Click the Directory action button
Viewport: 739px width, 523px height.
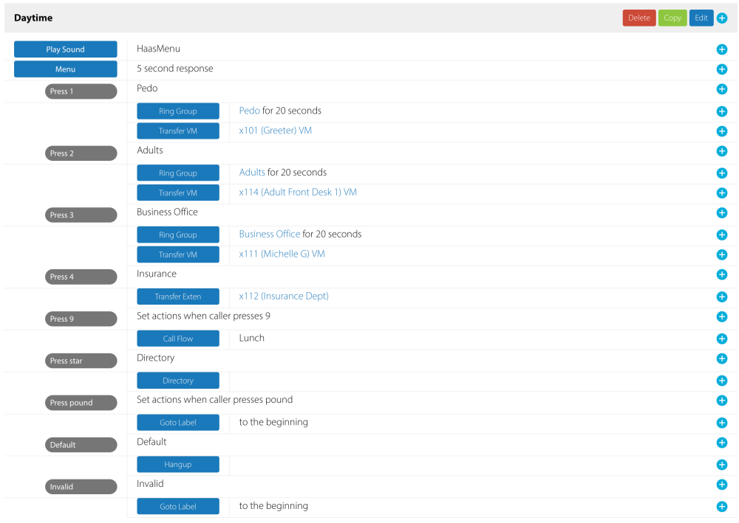(x=177, y=381)
